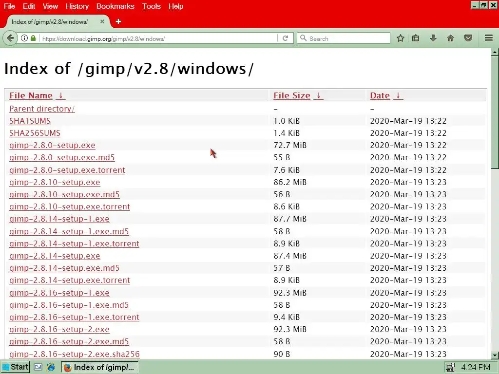Open the hamburger menu icon
Screen dimensions: 499x374
pyautogui.click(x=489, y=38)
